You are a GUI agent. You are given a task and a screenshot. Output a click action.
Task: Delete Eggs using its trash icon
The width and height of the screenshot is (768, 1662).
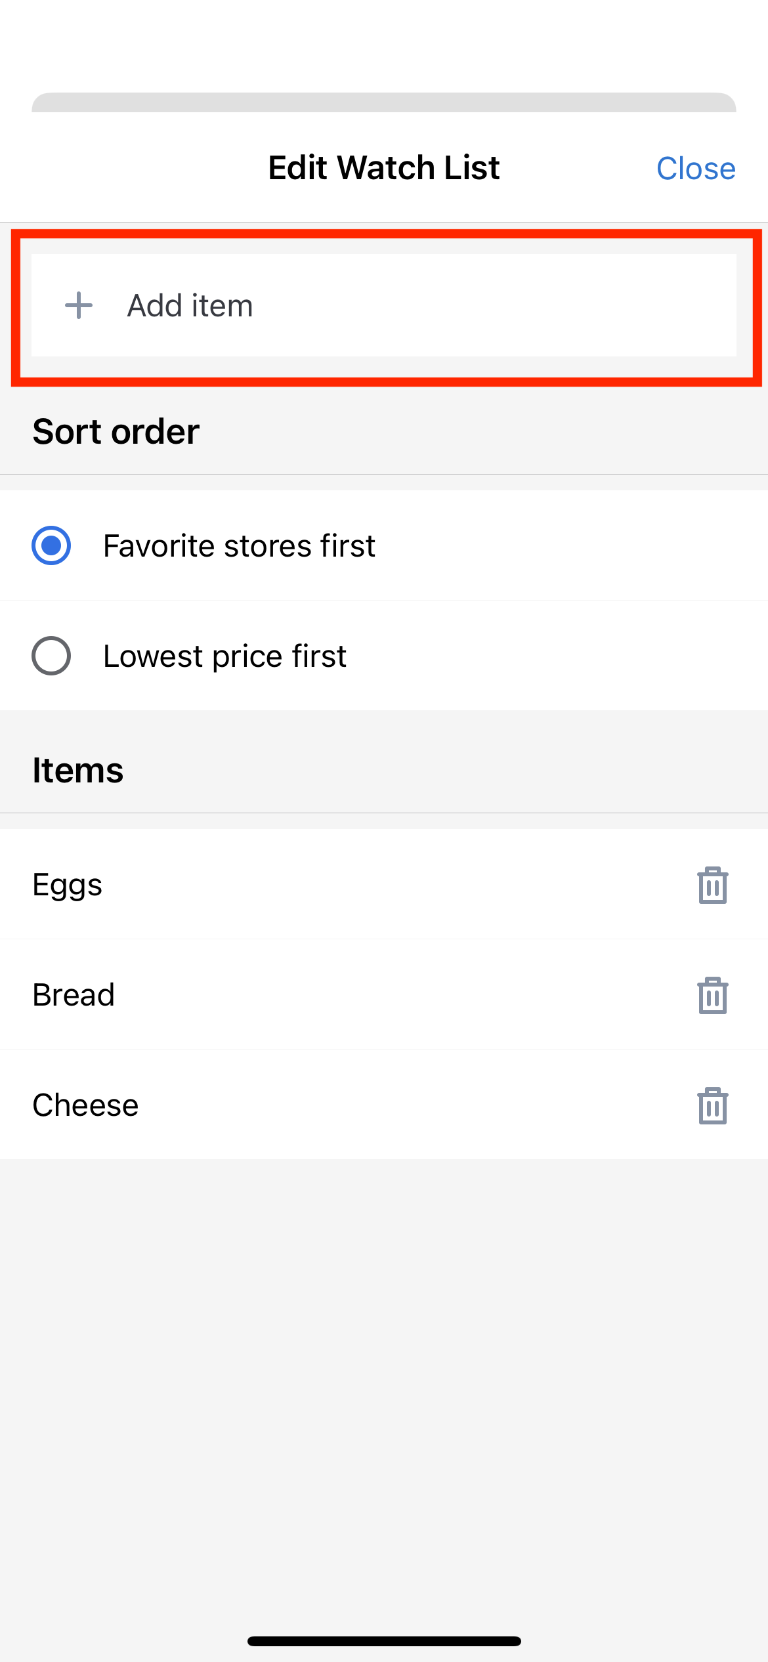pyautogui.click(x=713, y=885)
